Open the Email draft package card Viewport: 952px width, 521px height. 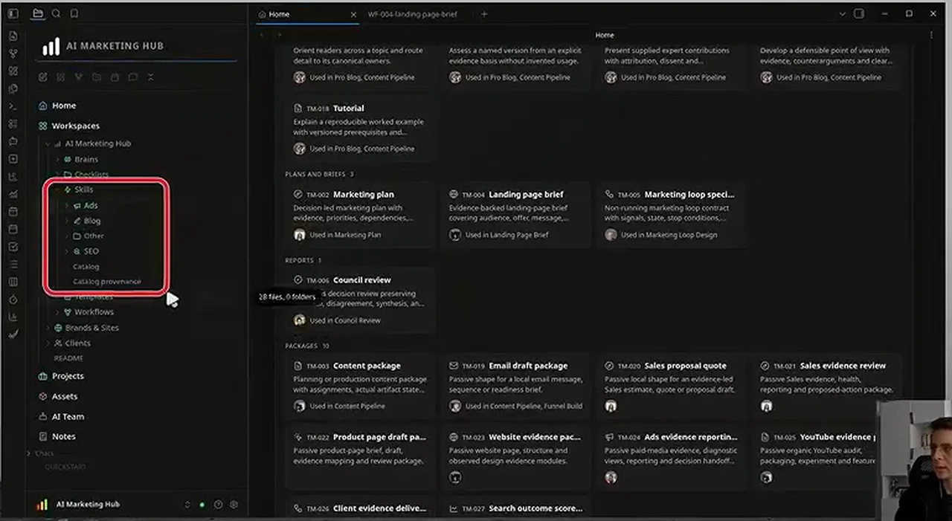[515, 385]
